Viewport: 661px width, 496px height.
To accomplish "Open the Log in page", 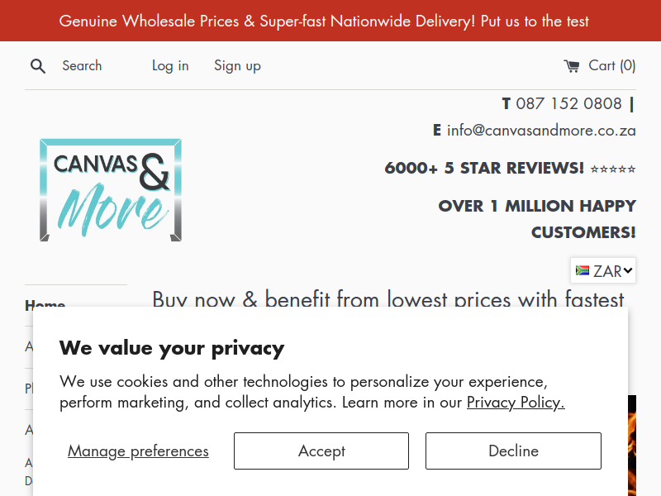I will (x=170, y=66).
